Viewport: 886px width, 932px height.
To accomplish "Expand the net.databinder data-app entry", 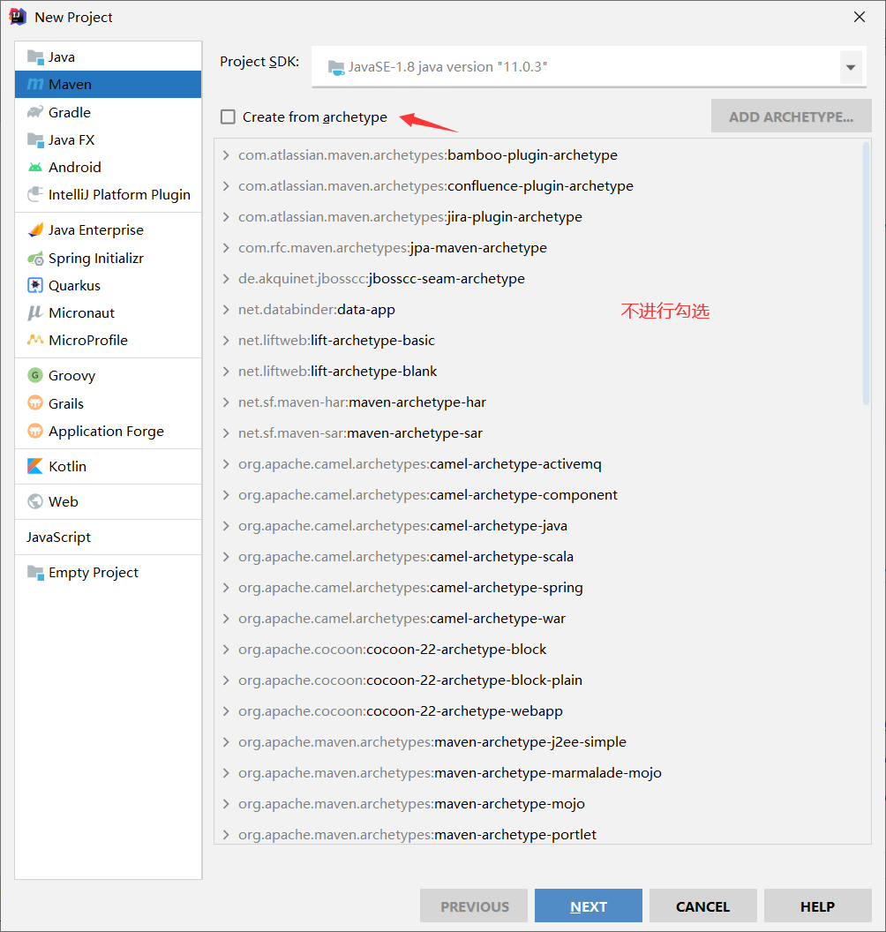I will tap(226, 310).
